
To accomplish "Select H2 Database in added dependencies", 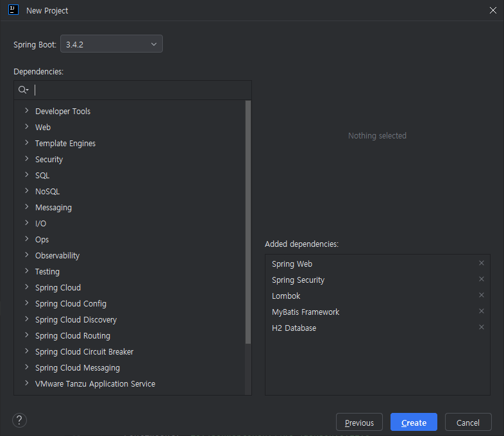I will (377, 328).
